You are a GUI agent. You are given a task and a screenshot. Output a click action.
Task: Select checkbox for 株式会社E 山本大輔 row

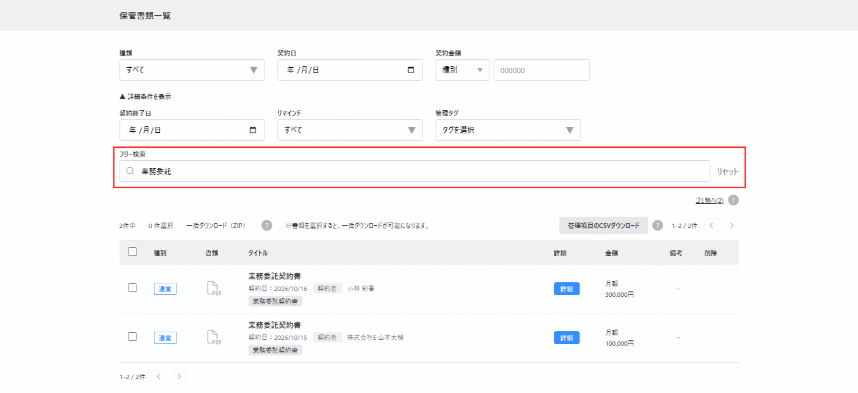pyautogui.click(x=132, y=337)
